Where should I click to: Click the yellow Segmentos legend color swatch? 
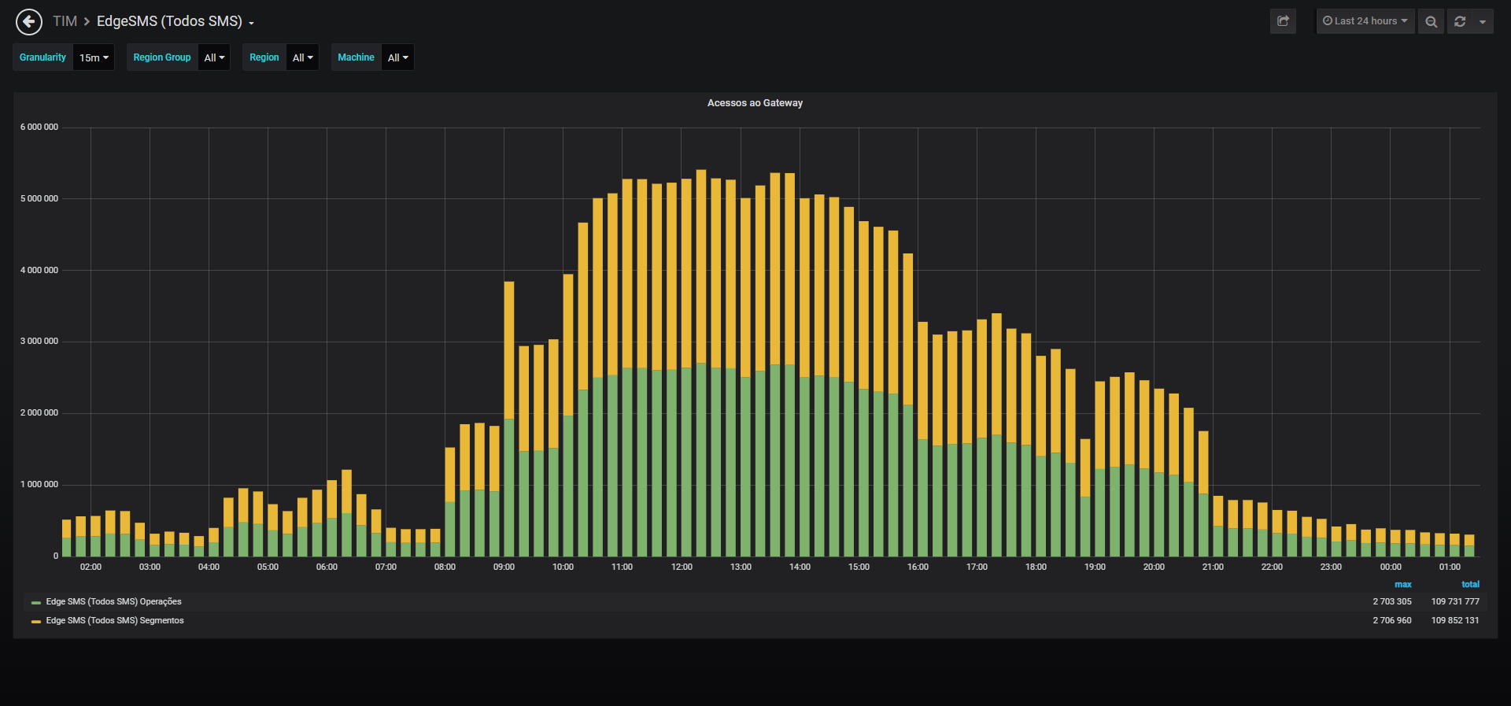point(36,622)
